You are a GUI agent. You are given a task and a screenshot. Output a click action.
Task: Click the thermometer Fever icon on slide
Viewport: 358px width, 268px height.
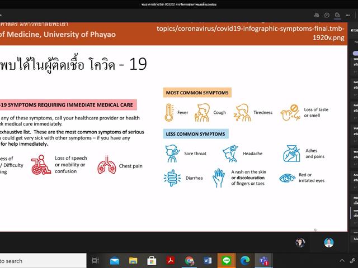click(x=169, y=113)
